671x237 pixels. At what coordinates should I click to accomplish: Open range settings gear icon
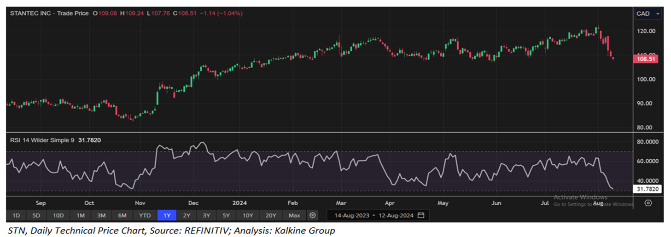coord(313,215)
